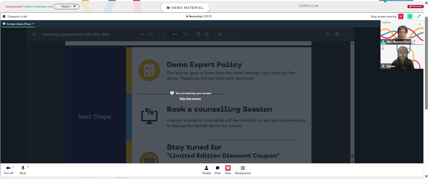The height and width of the screenshot is (179, 429).
Task: Click the Next Steps: text
Action: point(95,117)
